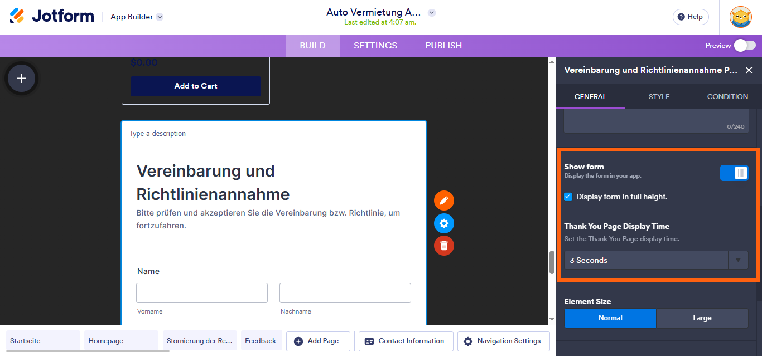Open the app title dropdown arrow
762x357 pixels.
tap(432, 12)
